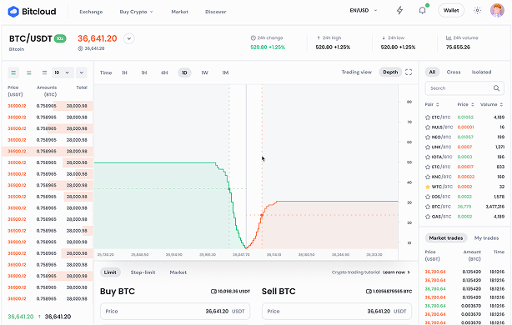This screenshot has height=325, width=512.
Task: Favorite the LINK/BTC pair star
Action: pos(428,147)
